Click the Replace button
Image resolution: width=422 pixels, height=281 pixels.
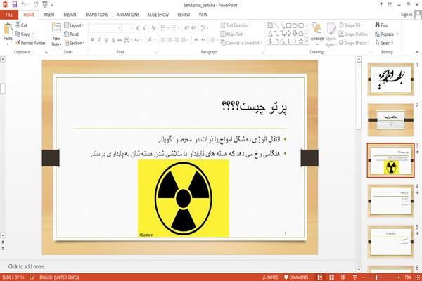coord(385,34)
